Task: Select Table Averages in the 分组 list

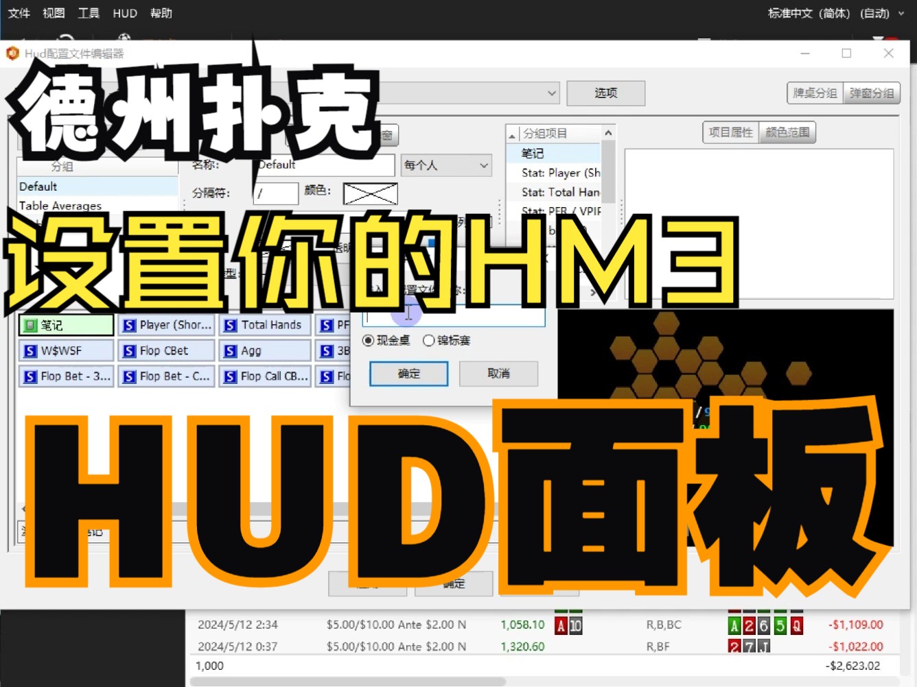Action: [x=97, y=206]
